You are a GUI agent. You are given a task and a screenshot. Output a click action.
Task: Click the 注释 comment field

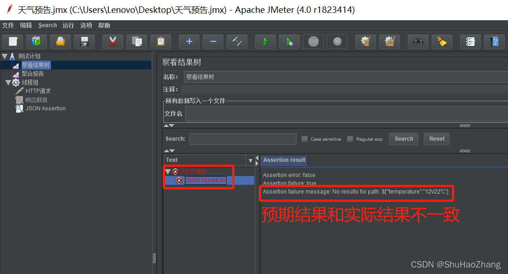344,89
